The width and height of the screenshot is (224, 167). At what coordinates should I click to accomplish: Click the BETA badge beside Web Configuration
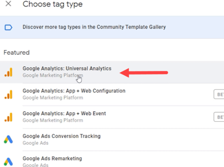pos(219,94)
